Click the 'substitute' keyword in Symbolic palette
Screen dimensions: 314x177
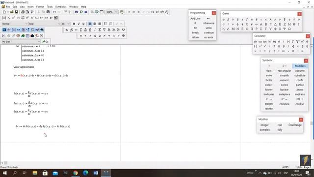point(300,75)
